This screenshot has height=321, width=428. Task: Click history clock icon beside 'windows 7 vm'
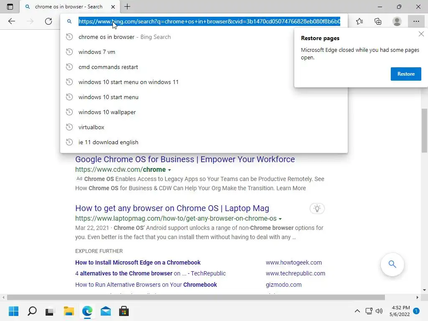point(69,52)
